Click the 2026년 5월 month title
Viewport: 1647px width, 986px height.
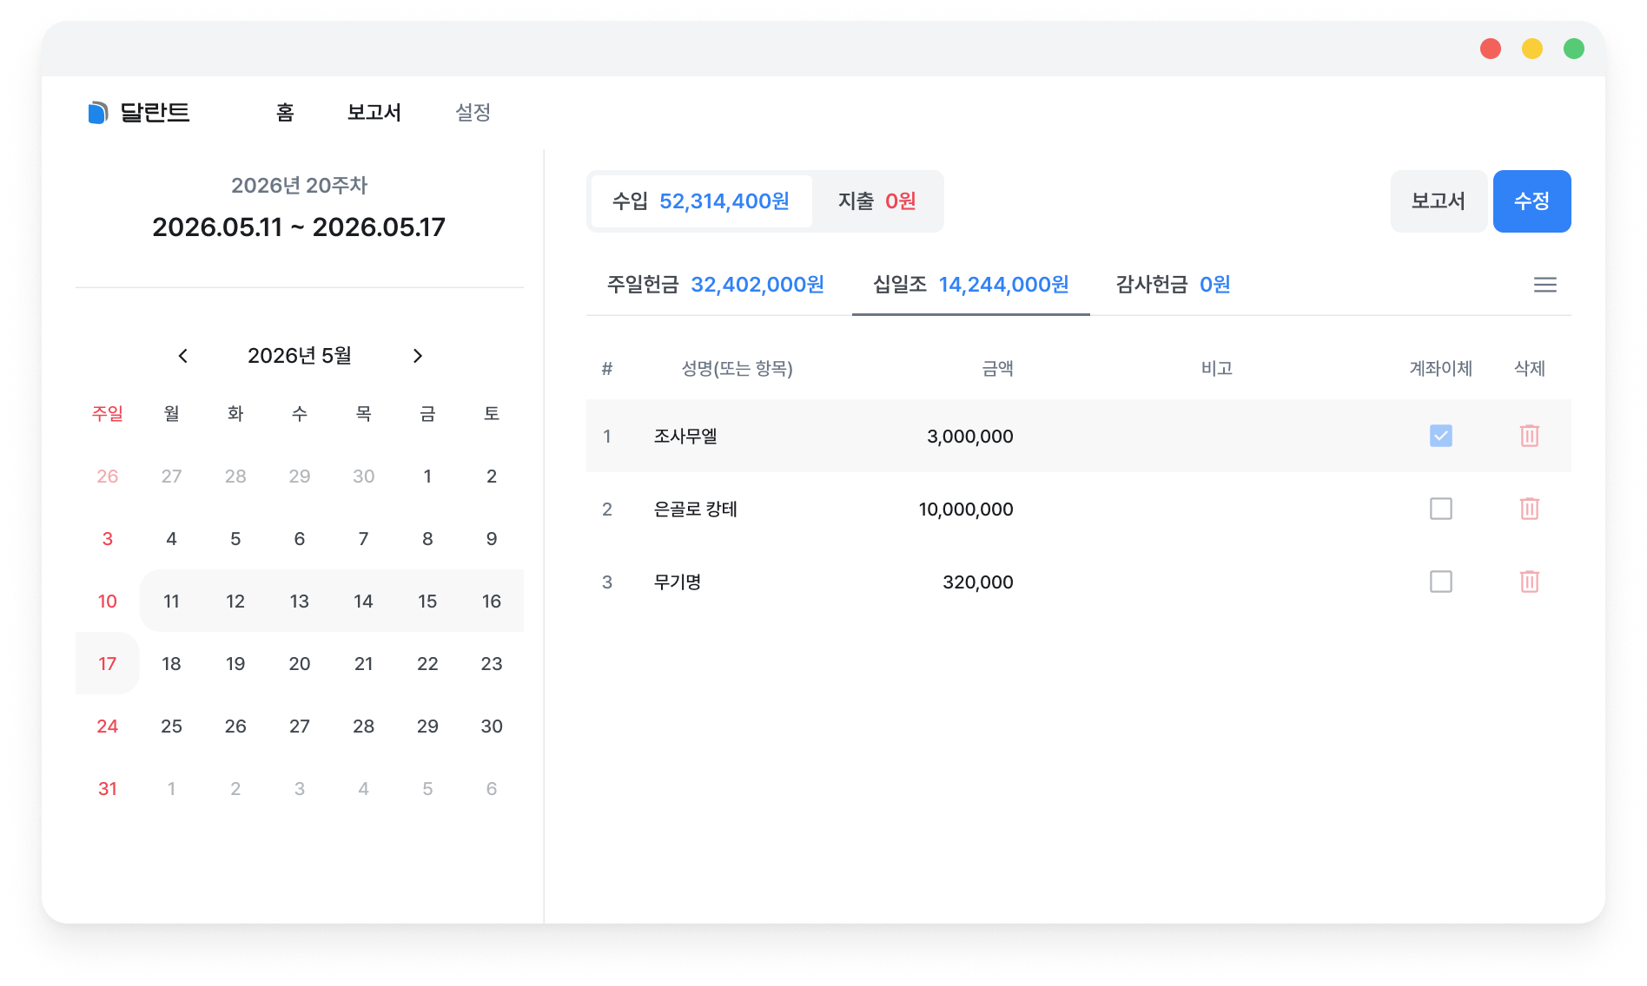pyautogui.click(x=300, y=356)
